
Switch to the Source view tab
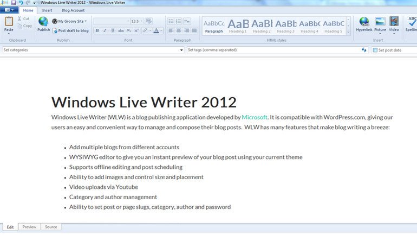(x=51, y=227)
